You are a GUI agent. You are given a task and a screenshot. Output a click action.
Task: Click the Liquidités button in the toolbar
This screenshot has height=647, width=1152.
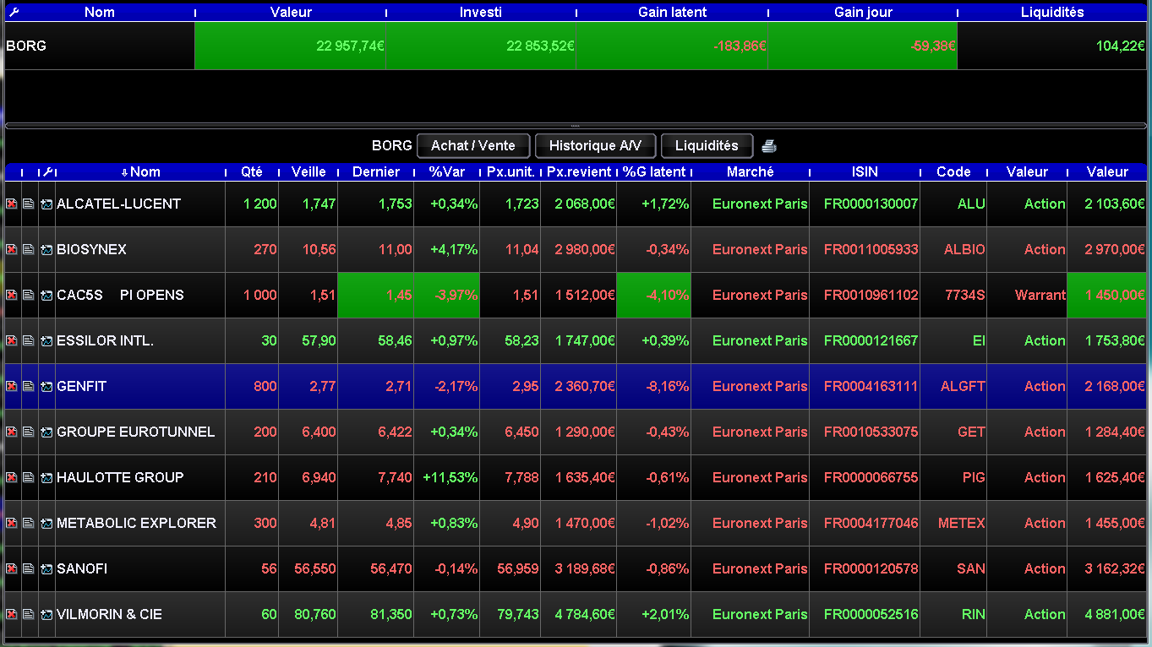tap(707, 145)
